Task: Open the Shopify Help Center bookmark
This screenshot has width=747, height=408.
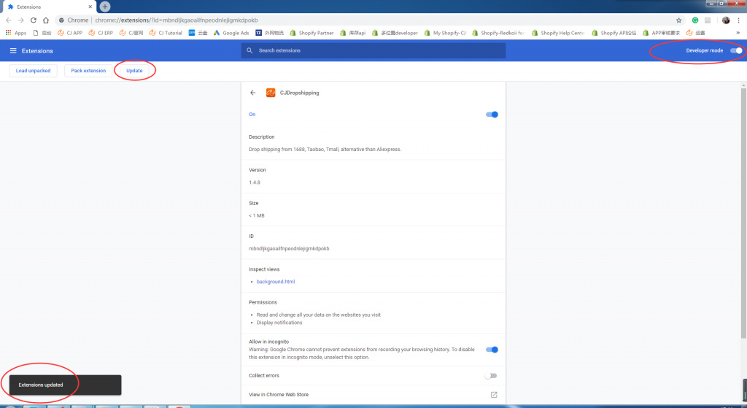Action: [x=558, y=33]
